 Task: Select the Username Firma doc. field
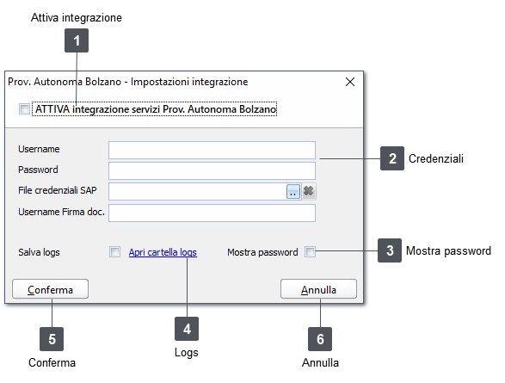212,213
